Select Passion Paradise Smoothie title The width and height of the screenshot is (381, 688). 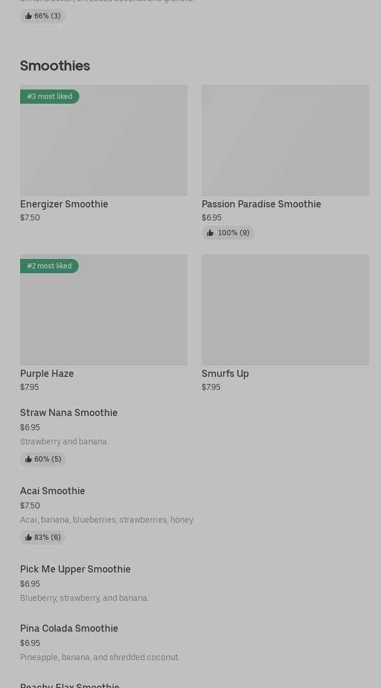pyautogui.click(x=261, y=204)
